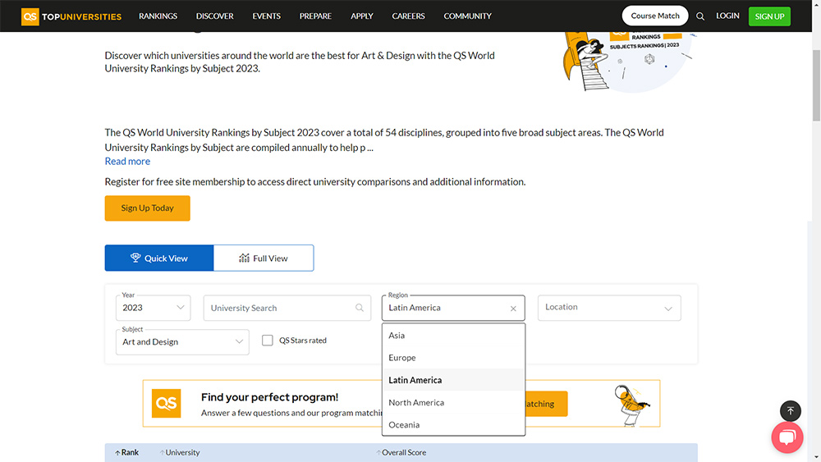The height and width of the screenshot is (462, 821).
Task: Click the Login link
Action: click(727, 16)
